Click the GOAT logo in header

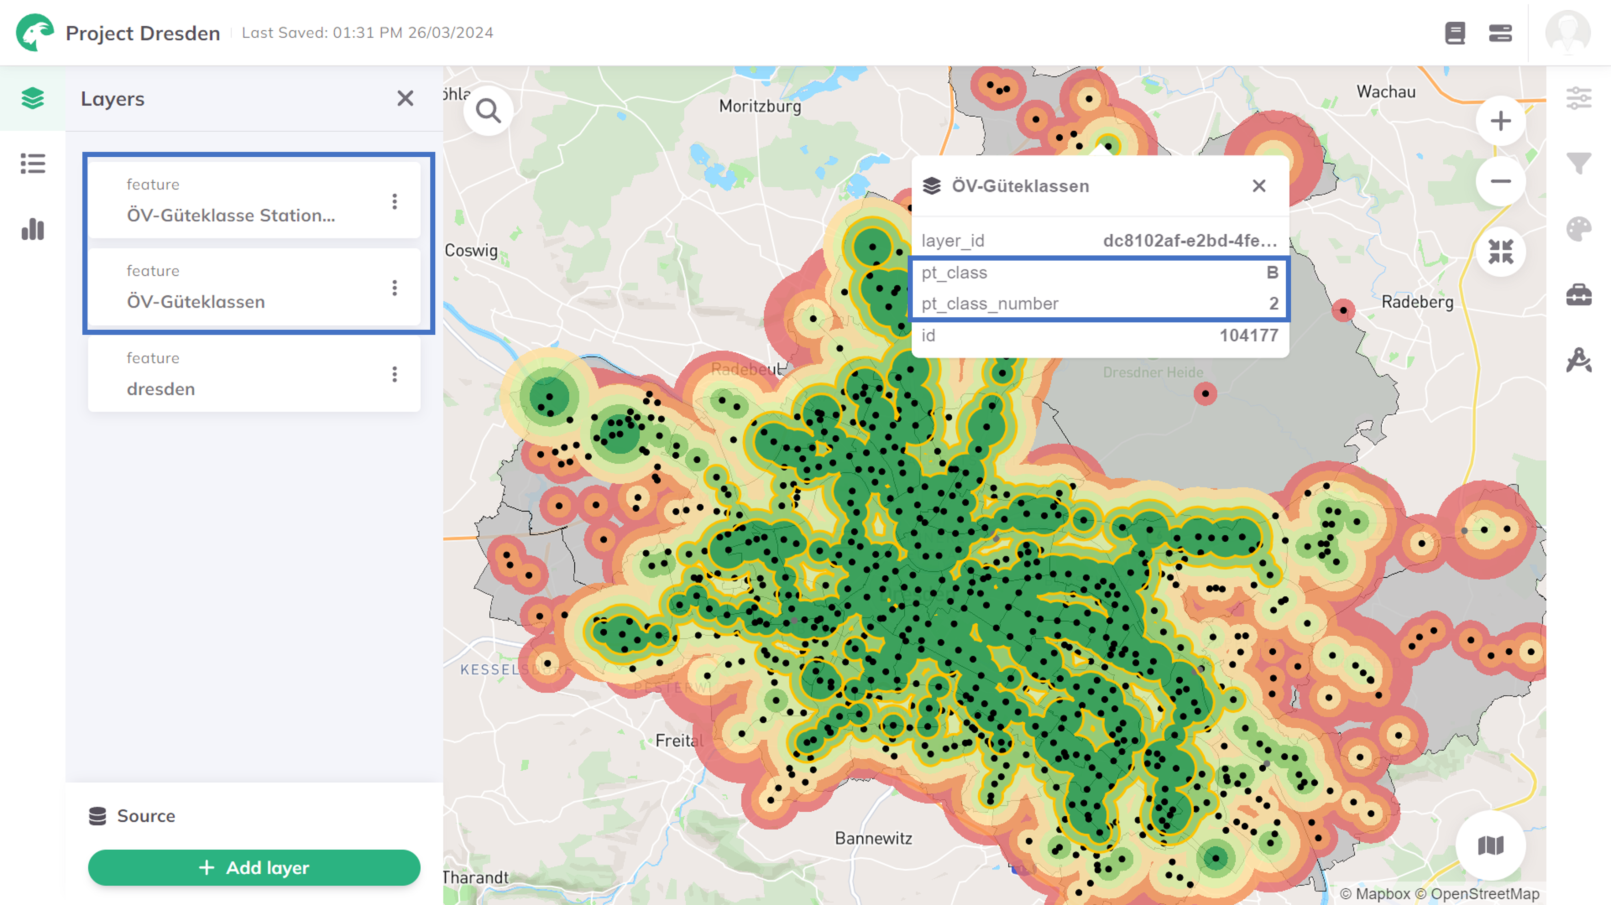pyautogui.click(x=34, y=32)
